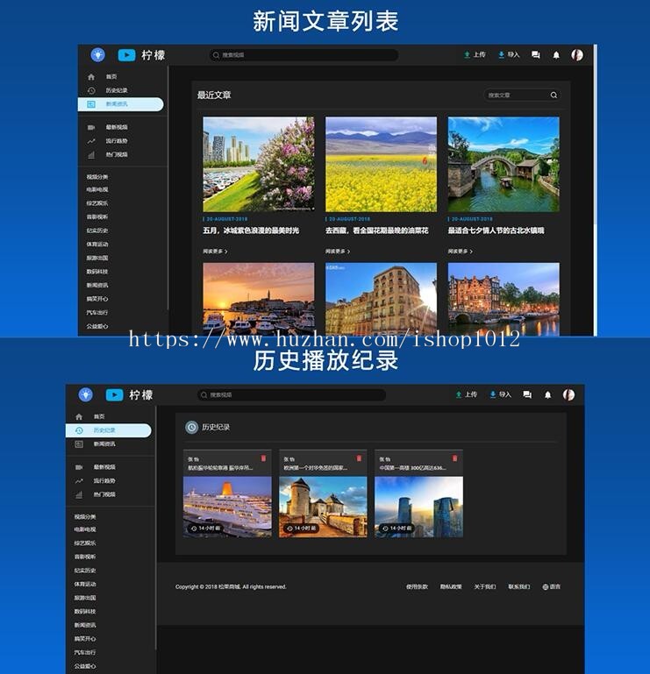Click the import button on the history page
The height and width of the screenshot is (674, 650).
click(x=500, y=394)
